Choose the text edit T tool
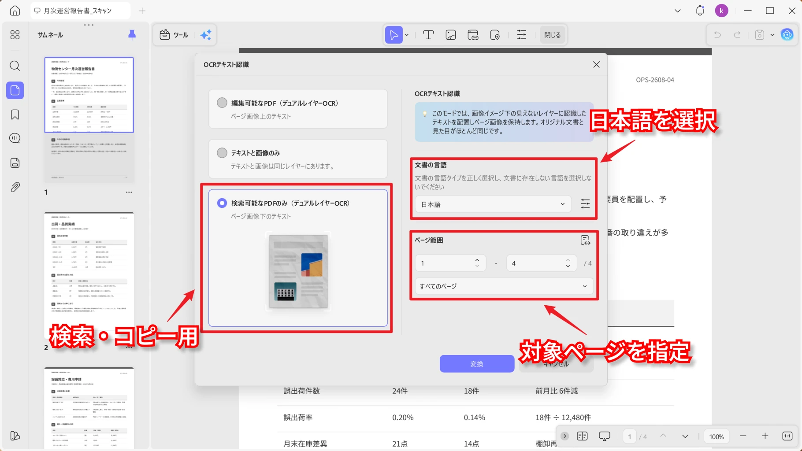 click(428, 35)
